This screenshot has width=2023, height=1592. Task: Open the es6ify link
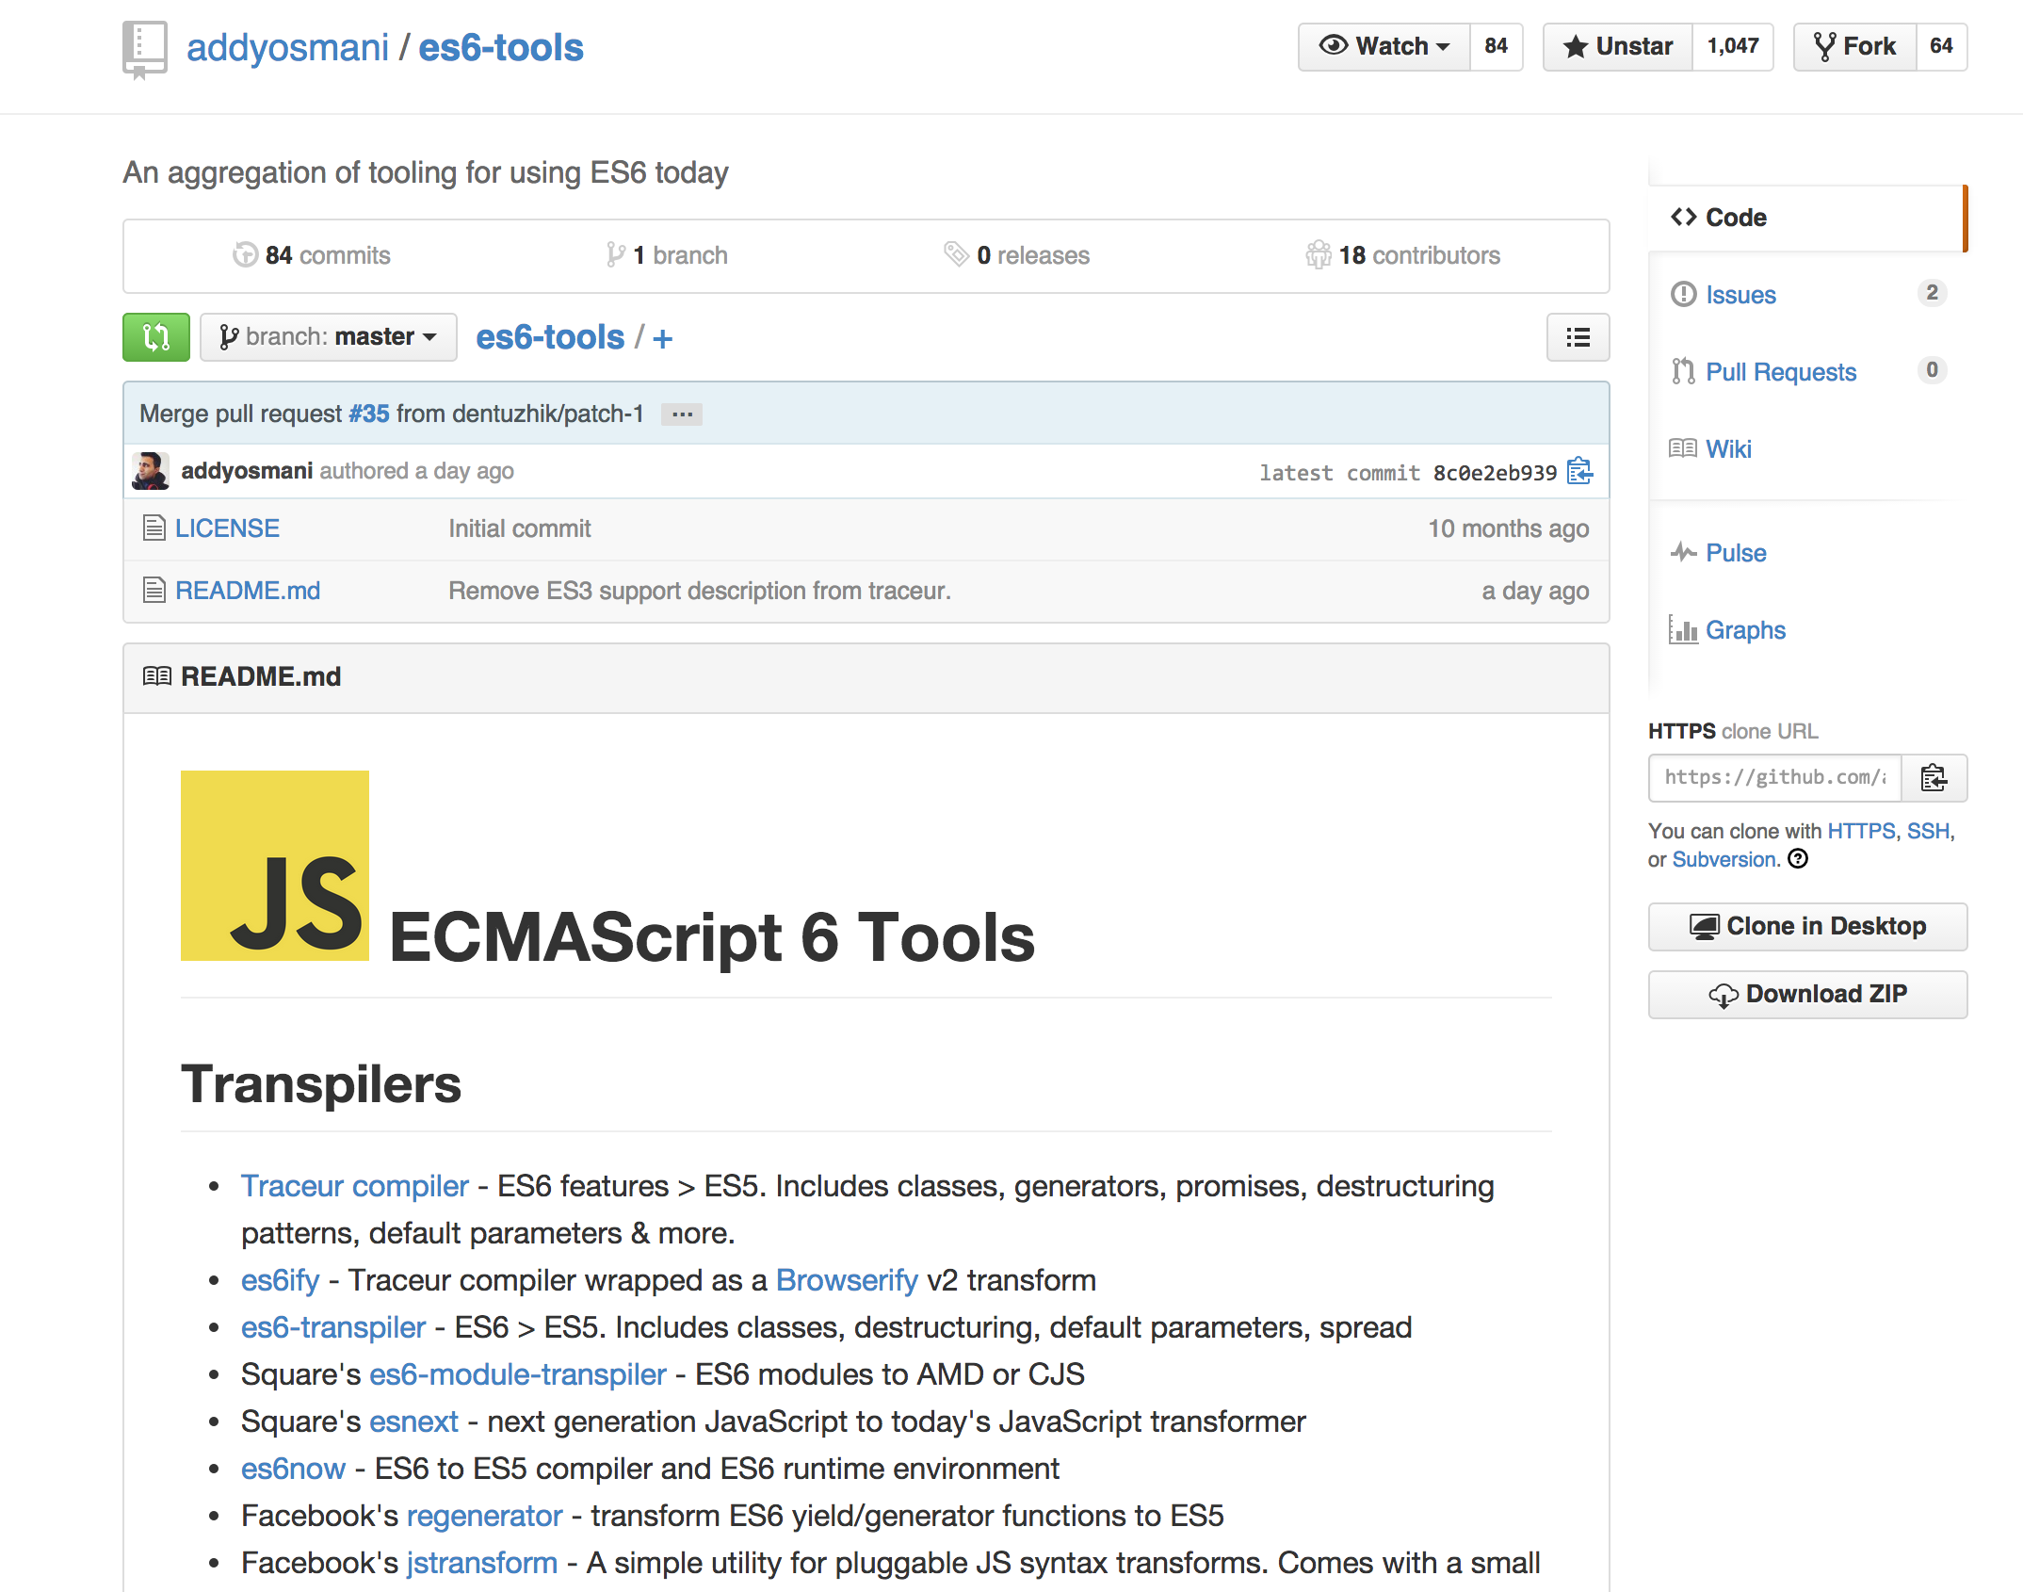click(x=280, y=1280)
